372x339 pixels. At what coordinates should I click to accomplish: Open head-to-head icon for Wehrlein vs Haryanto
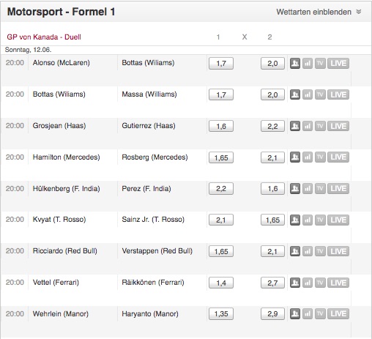tap(295, 314)
